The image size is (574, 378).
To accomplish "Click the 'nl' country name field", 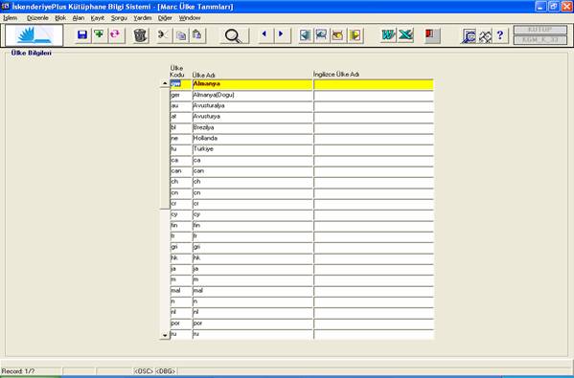I will pos(252,313).
